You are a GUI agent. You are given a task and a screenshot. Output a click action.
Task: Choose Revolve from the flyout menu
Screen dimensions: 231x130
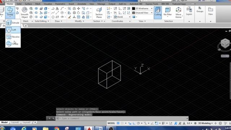[13, 37]
